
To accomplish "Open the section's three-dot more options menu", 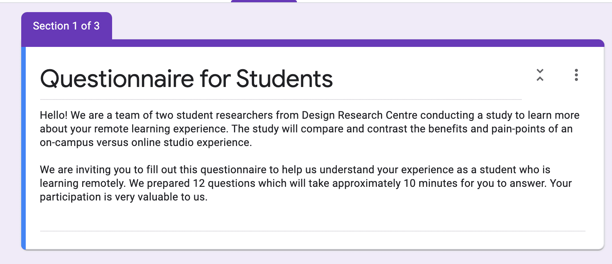I will click(x=576, y=75).
